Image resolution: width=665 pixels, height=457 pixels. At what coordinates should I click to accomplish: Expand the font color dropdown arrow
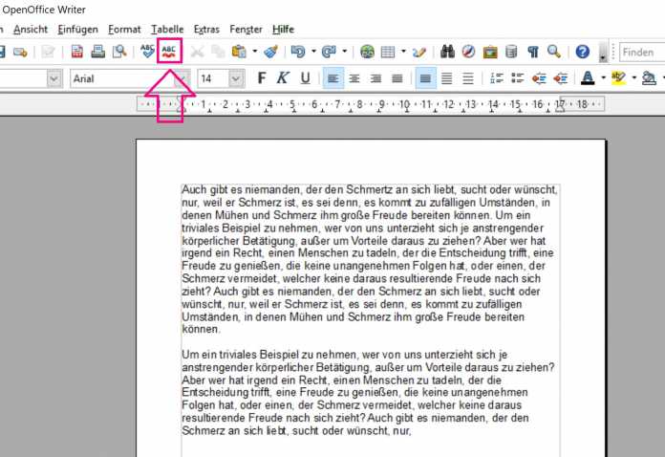(603, 78)
